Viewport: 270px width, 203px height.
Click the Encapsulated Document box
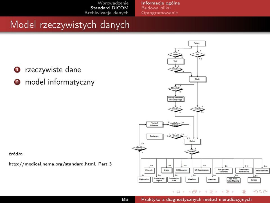[224, 171]
